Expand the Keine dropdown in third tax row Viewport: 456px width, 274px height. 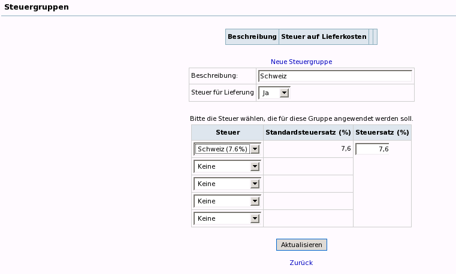pyautogui.click(x=227, y=184)
